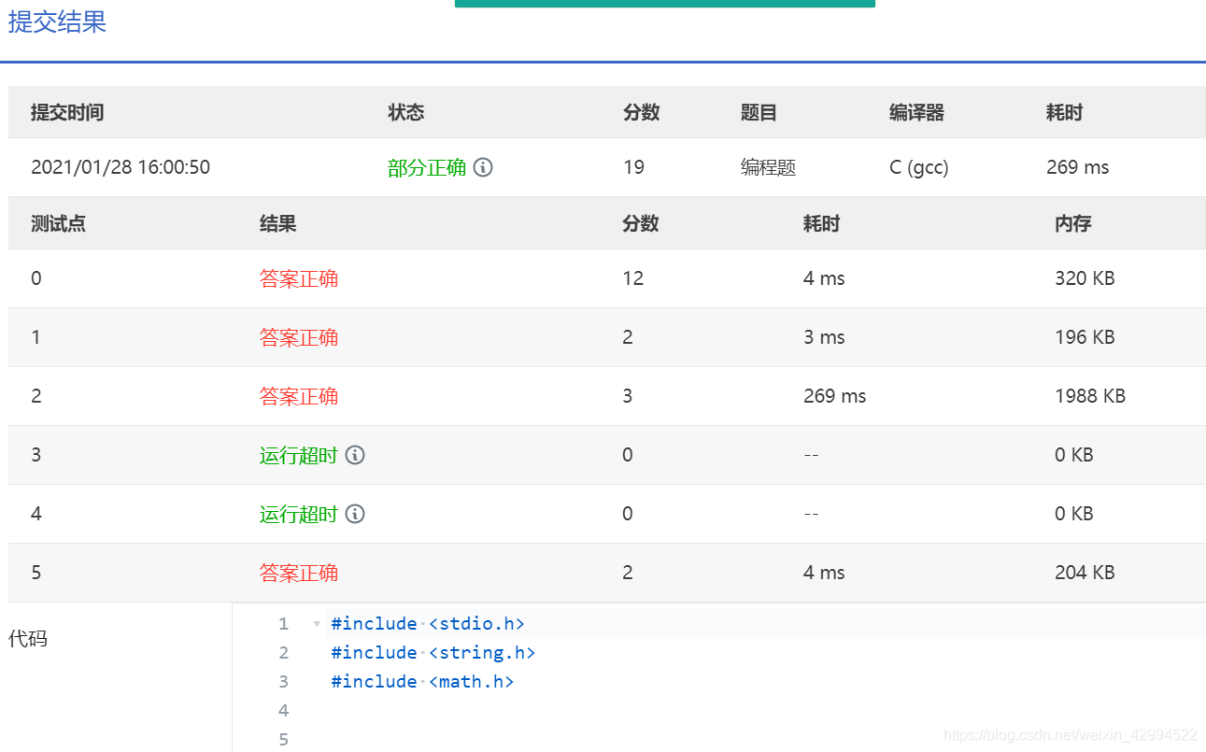This screenshot has height=752, width=1206.
Task: Click the 提交时间 column header
Action: (x=67, y=113)
